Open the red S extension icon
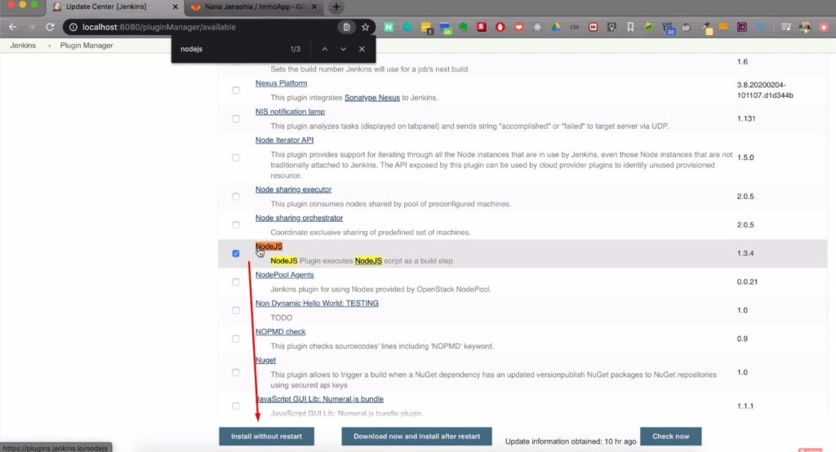836x452 pixels. coord(482,27)
